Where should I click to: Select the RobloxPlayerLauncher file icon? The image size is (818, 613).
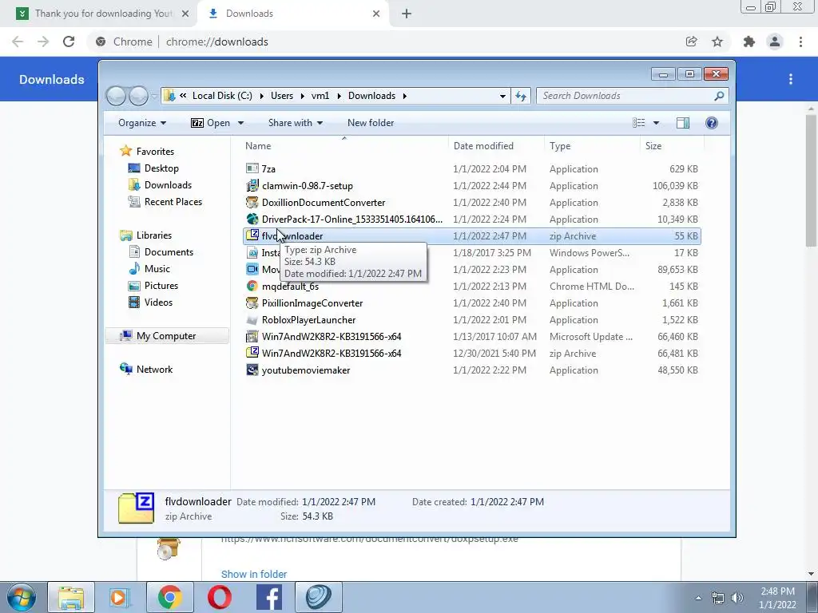tap(252, 319)
